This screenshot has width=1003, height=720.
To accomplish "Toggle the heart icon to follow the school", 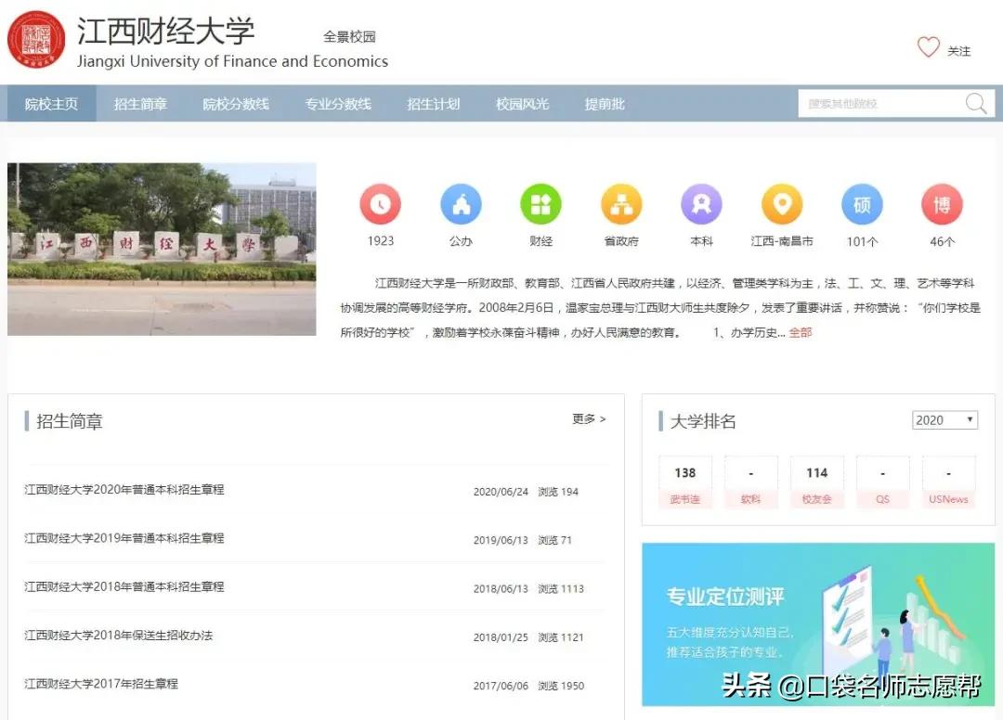I will coord(928,46).
